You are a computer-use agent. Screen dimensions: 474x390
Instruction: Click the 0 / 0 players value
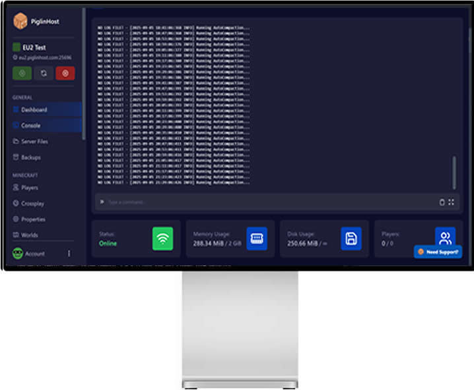point(388,243)
